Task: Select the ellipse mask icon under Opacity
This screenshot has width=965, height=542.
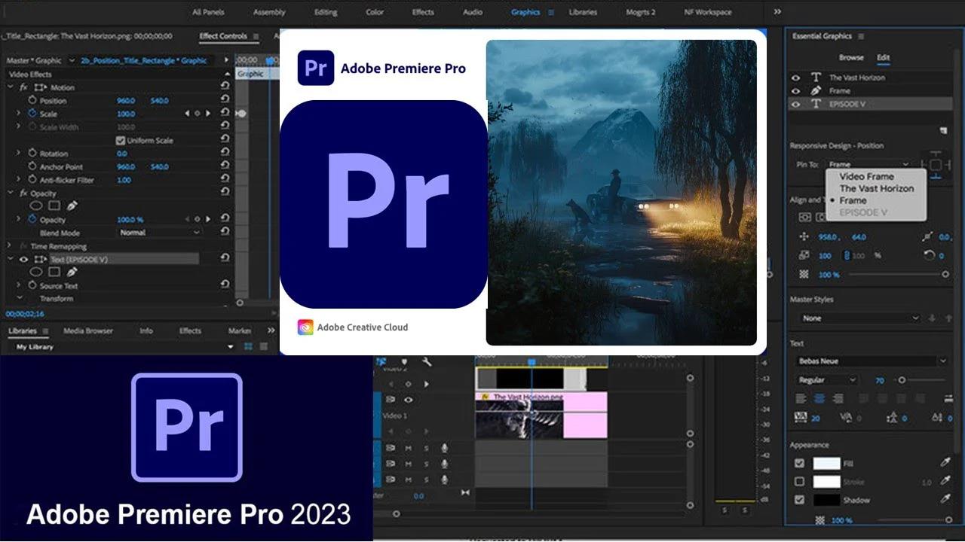Action: (x=37, y=206)
